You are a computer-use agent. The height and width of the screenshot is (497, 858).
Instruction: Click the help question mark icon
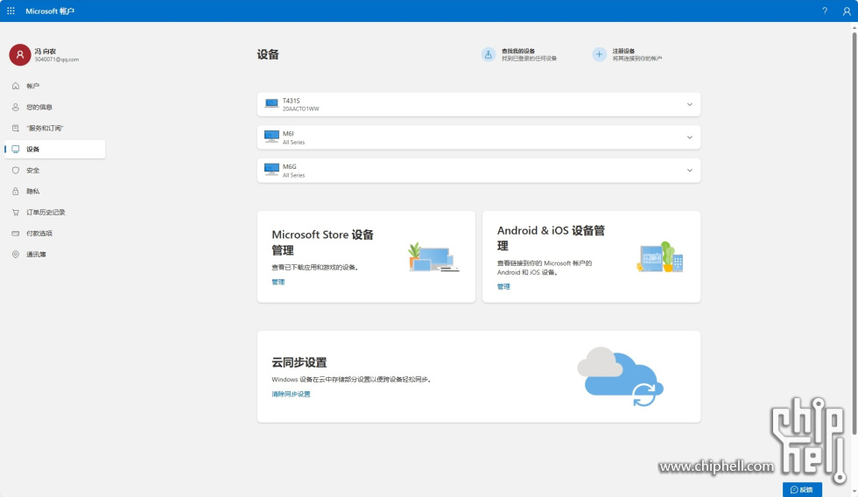pos(825,10)
